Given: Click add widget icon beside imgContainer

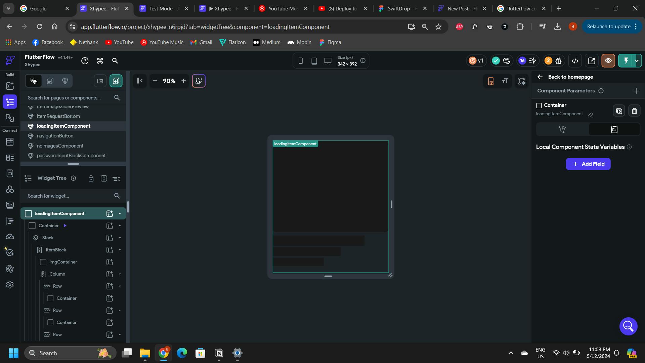Looking at the screenshot, I should coord(110,262).
